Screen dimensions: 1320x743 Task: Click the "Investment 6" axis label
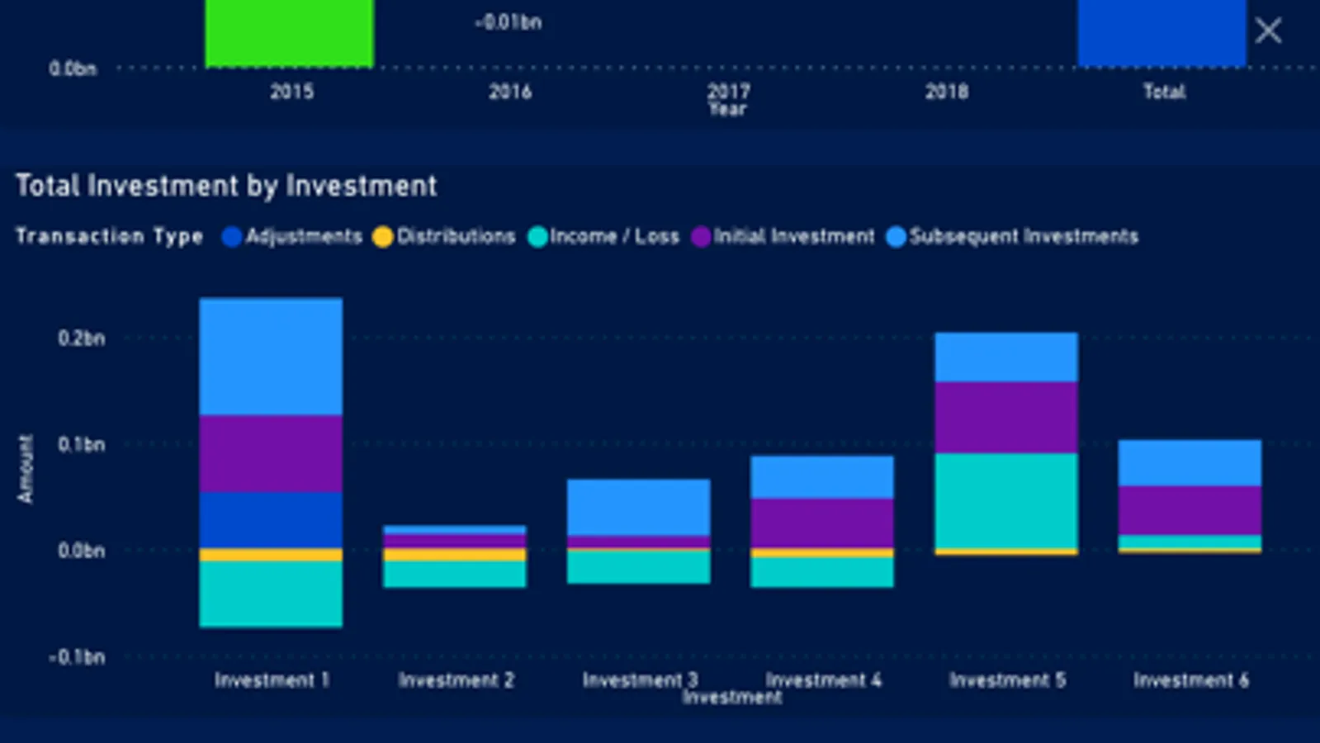pos(1190,680)
